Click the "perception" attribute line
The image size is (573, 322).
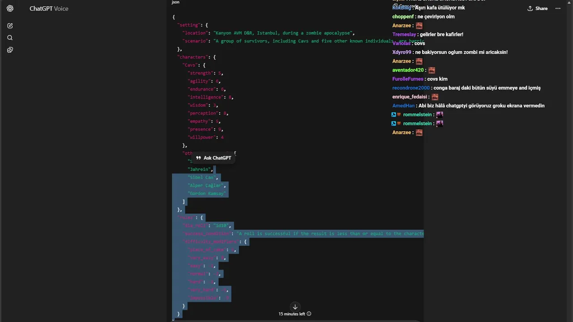click(209, 114)
